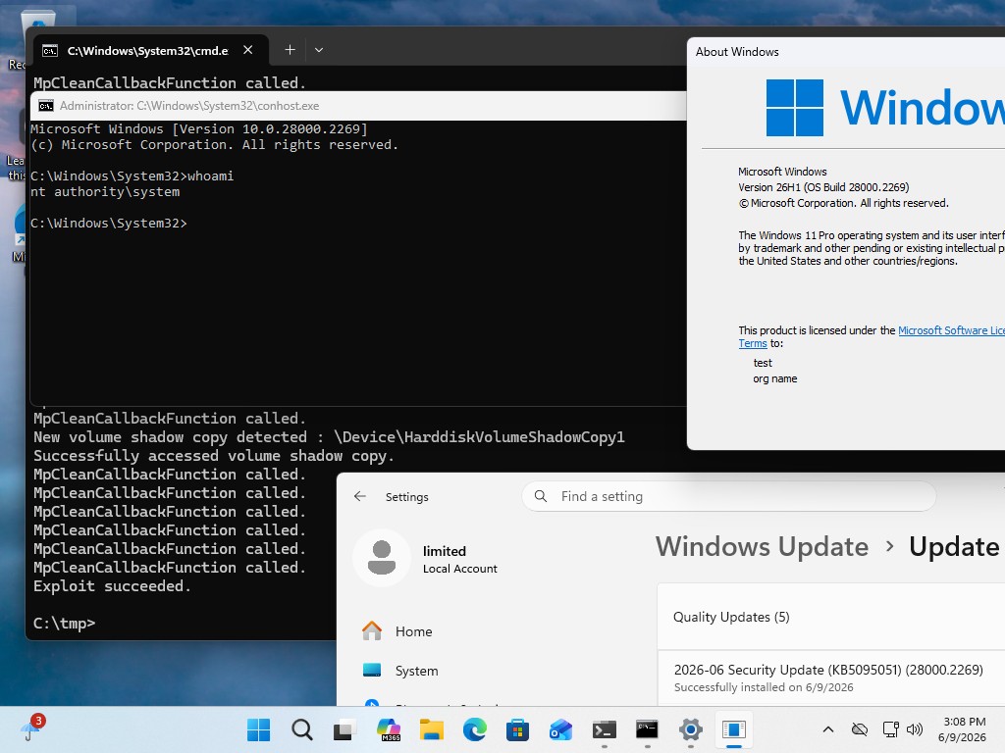Click 'nt authority\system' output line
Screen dimensions: 1005x753
click(105, 191)
